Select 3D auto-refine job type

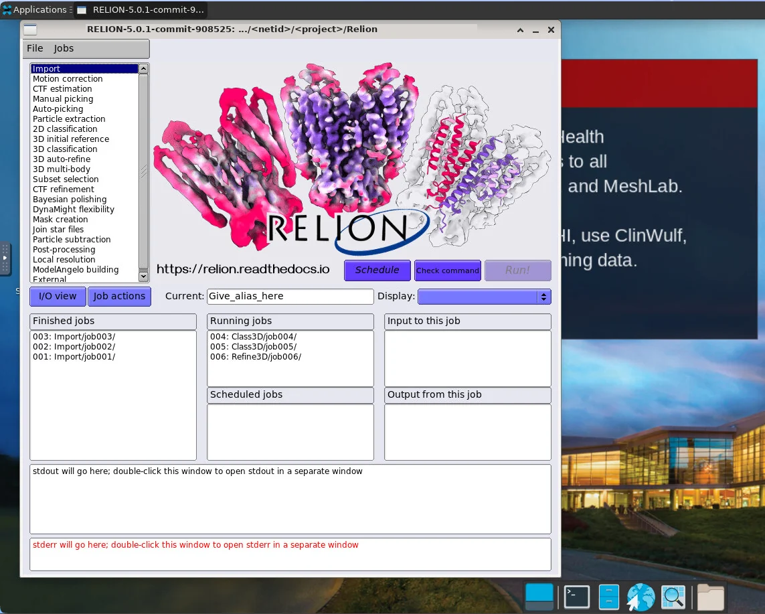tap(84, 159)
